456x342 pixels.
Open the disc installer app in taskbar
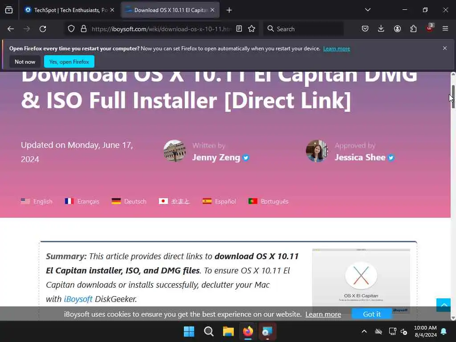click(267, 331)
